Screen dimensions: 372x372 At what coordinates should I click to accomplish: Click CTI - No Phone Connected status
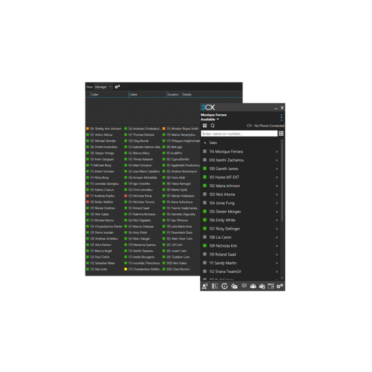pyautogui.click(x=265, y=126)
